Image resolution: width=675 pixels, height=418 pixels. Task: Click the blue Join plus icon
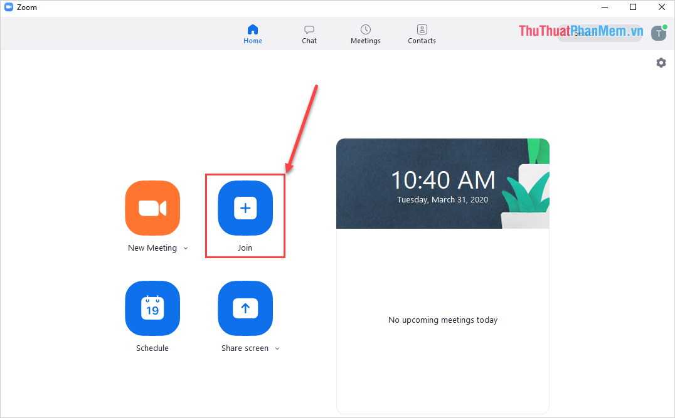pyautogui.click(x=245, y=208)
